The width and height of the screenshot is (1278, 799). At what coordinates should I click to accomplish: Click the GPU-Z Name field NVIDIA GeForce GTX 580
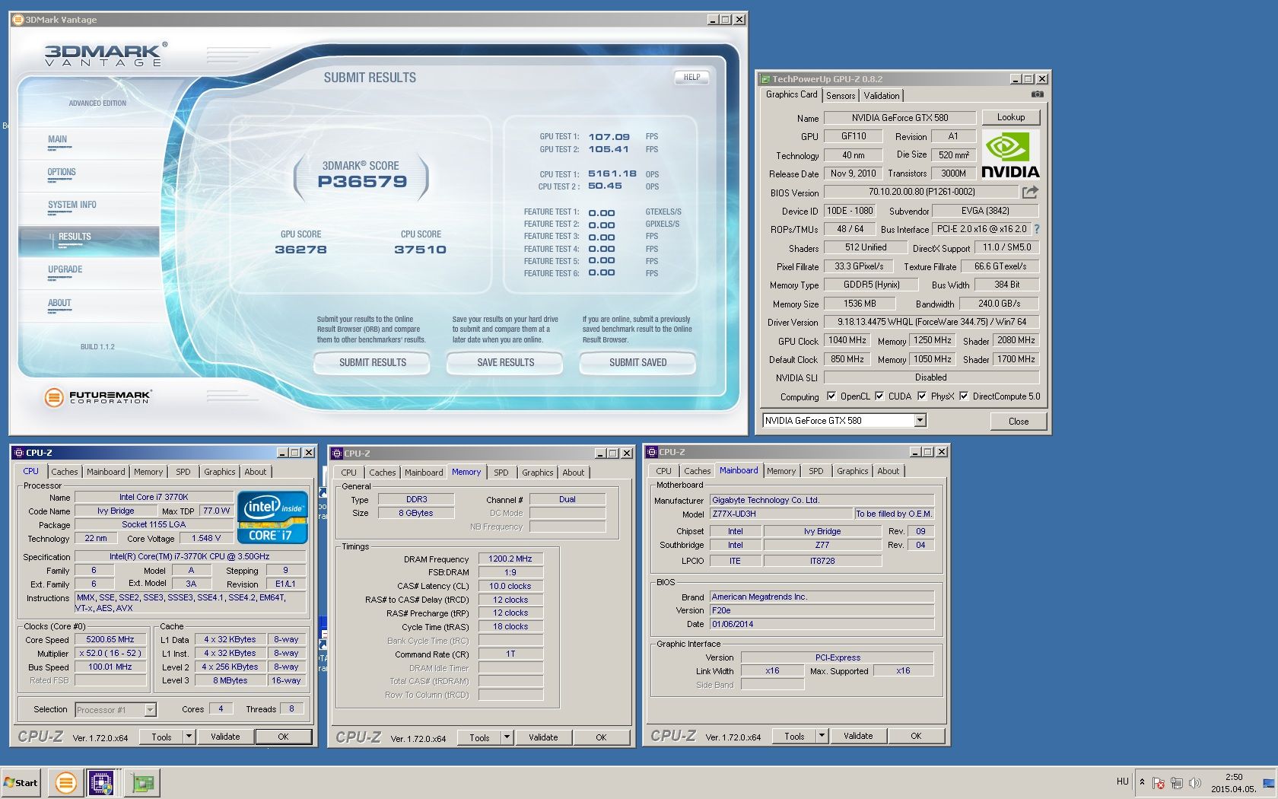900,118
